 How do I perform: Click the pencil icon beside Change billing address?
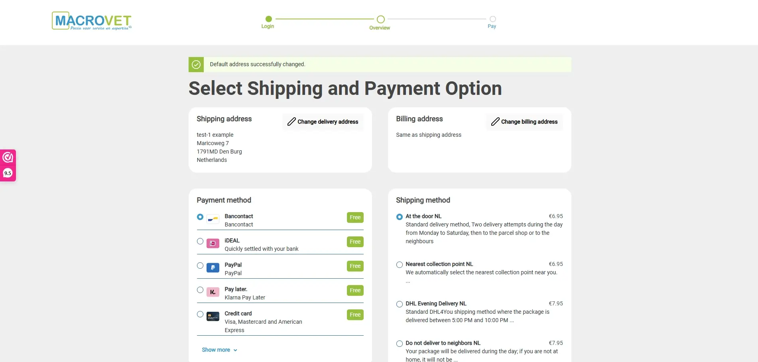coord(496,122)
